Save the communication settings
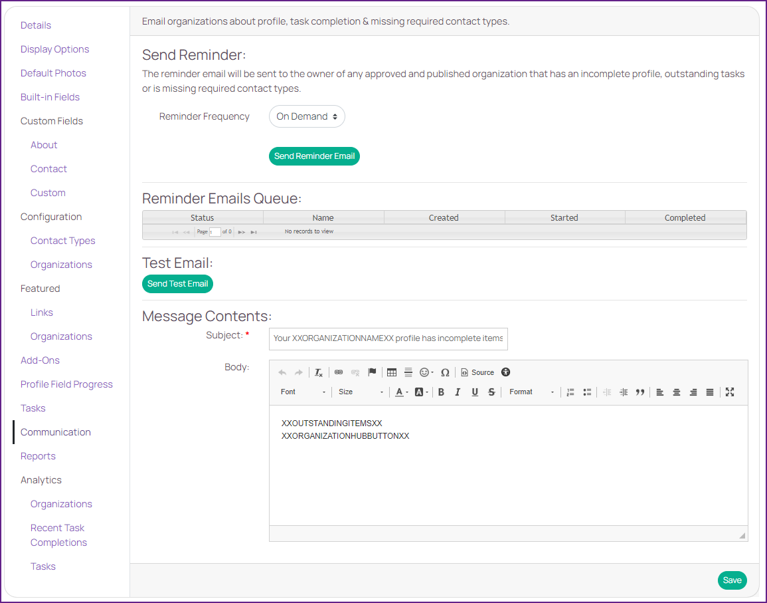767x603 pixels. pyautogui.click(x=732, y=580)
